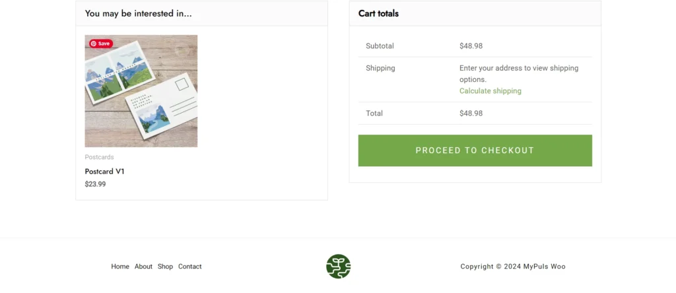Navigate to Shop in footer menu
Viewport: 676px width, 293px height.
[x=165, y=267]
